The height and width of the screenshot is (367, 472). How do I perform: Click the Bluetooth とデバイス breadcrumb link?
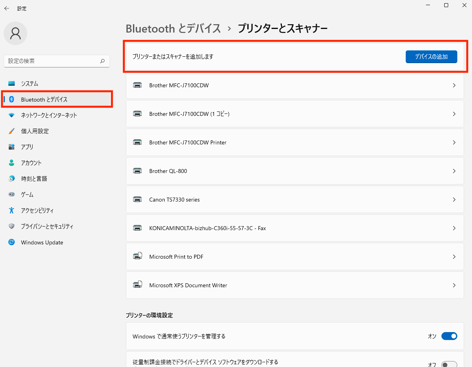[173, 29]
